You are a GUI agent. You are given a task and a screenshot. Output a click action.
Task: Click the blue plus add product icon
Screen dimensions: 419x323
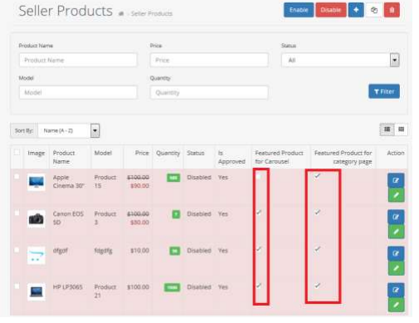click(x=356, y=10)
